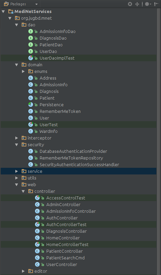Image resolution: width=161 pixels, height=275 pixels.
Task: Click the service package folder icon
Action: coord(24,171)
